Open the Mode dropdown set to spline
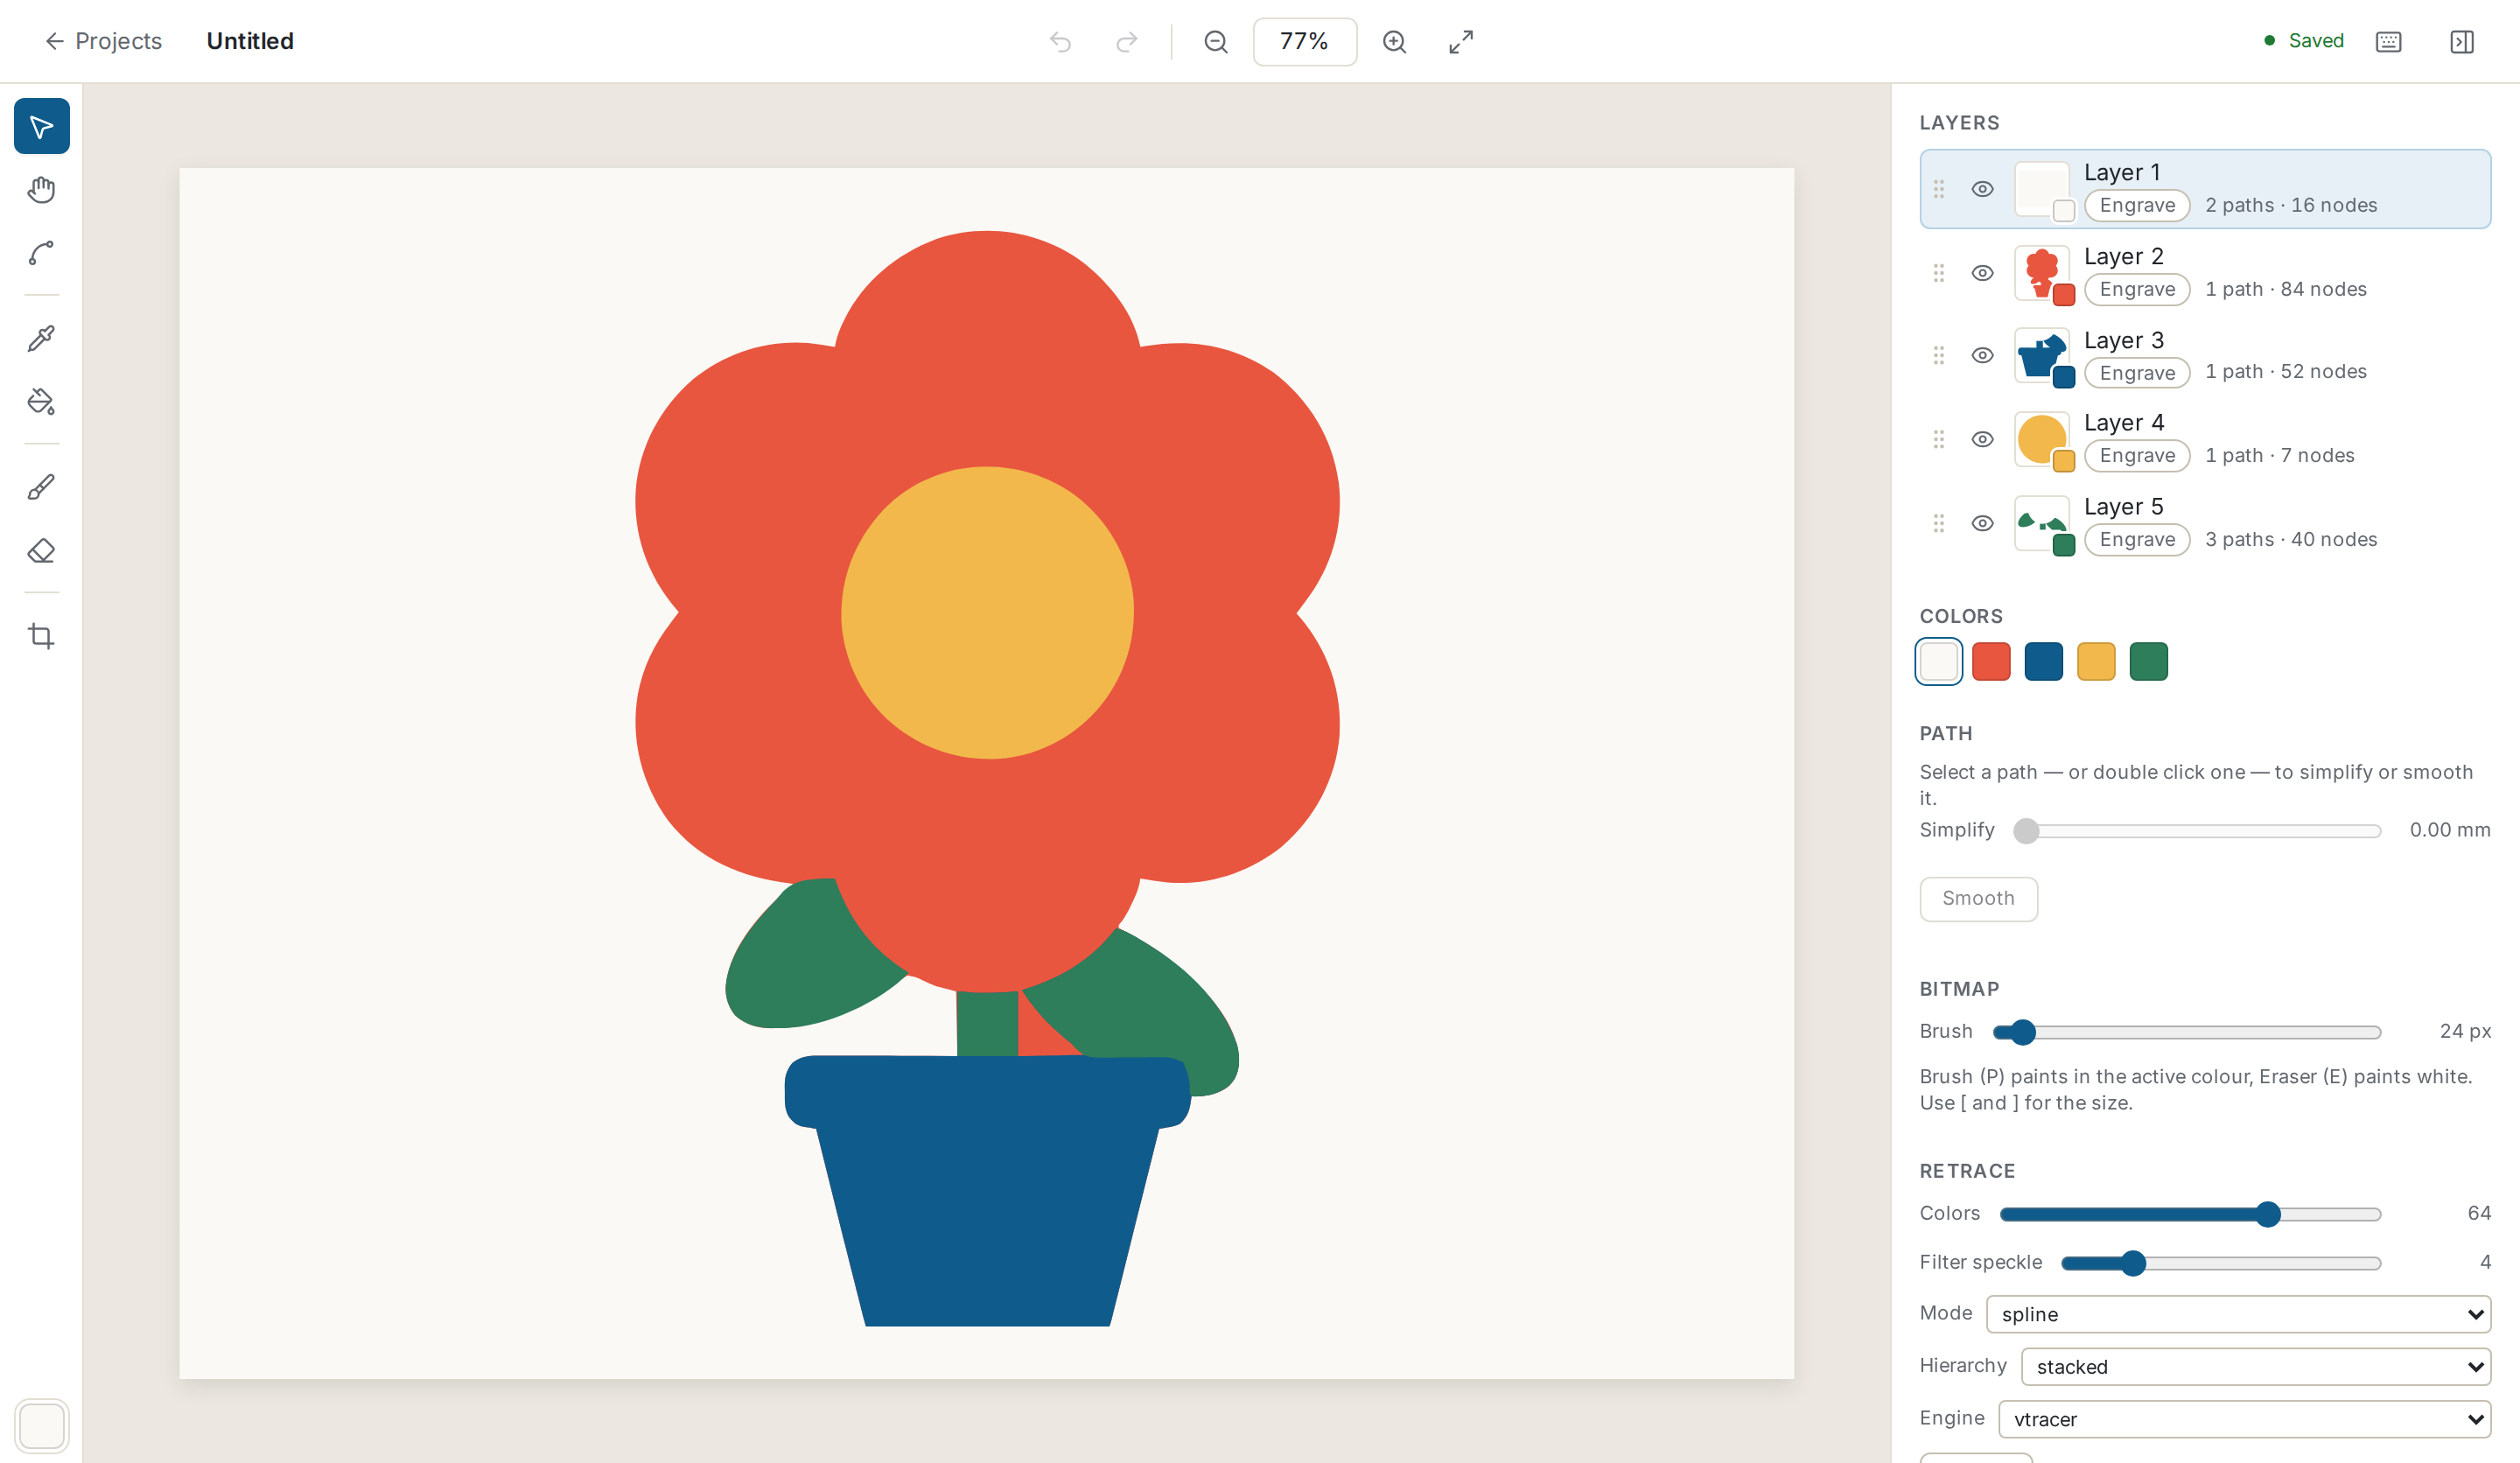The image size is (2520, 1463). point(2238,1314)
